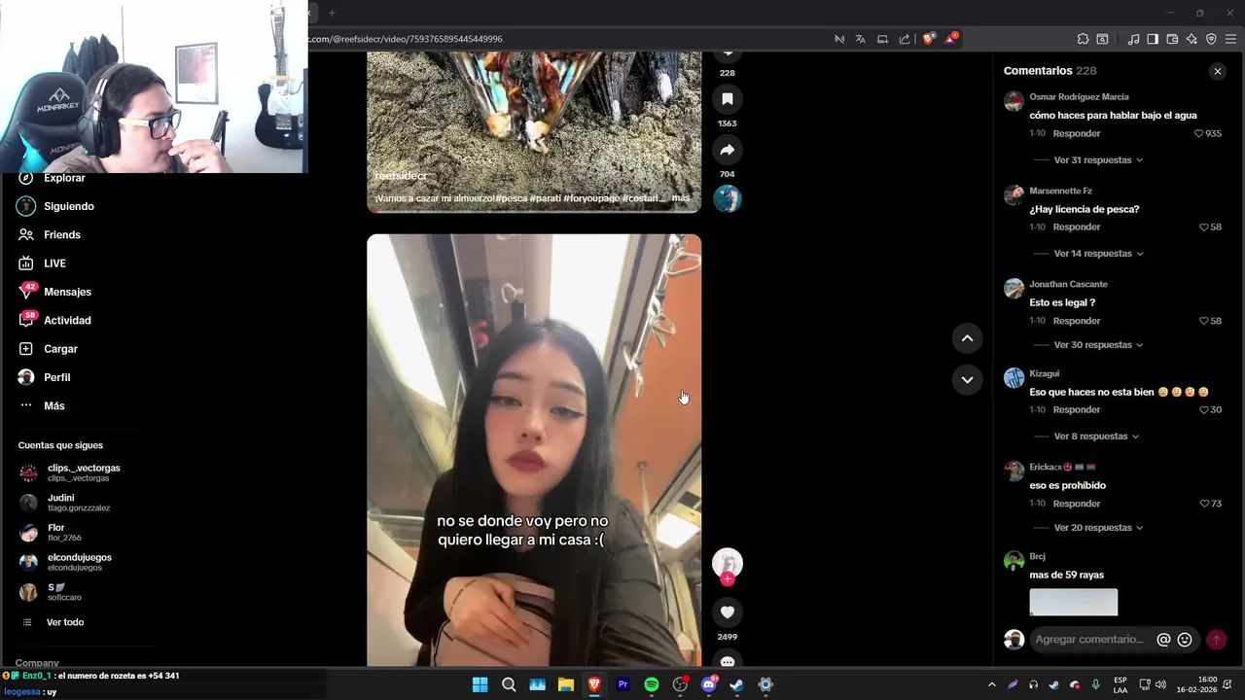Screen dimensions: 1245x700
Task: Click Responder under Kizagui's comment
Action: pos(1077,410)
